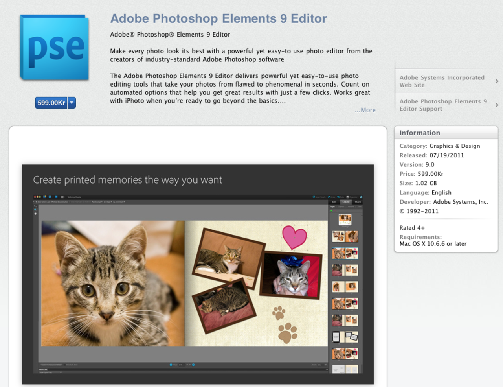Open the Align dropdown
This screenshot has height=387, width=503.
(107, 201)
